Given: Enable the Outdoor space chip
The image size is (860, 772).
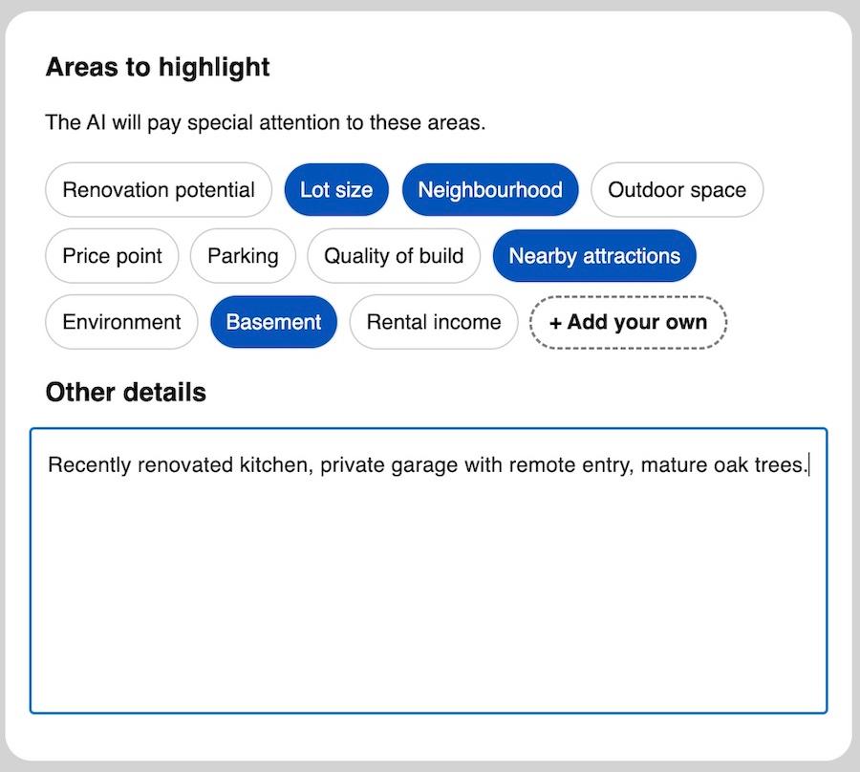Looking at the screenshot, I should pos(677,190).
